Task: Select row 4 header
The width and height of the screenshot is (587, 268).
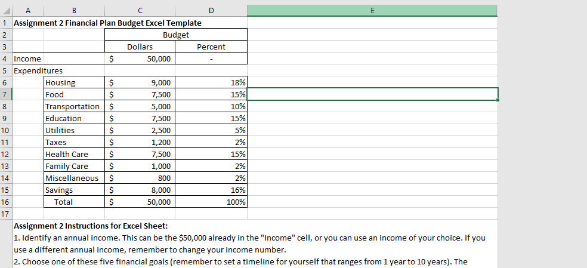Action: (x=6, y=59)
